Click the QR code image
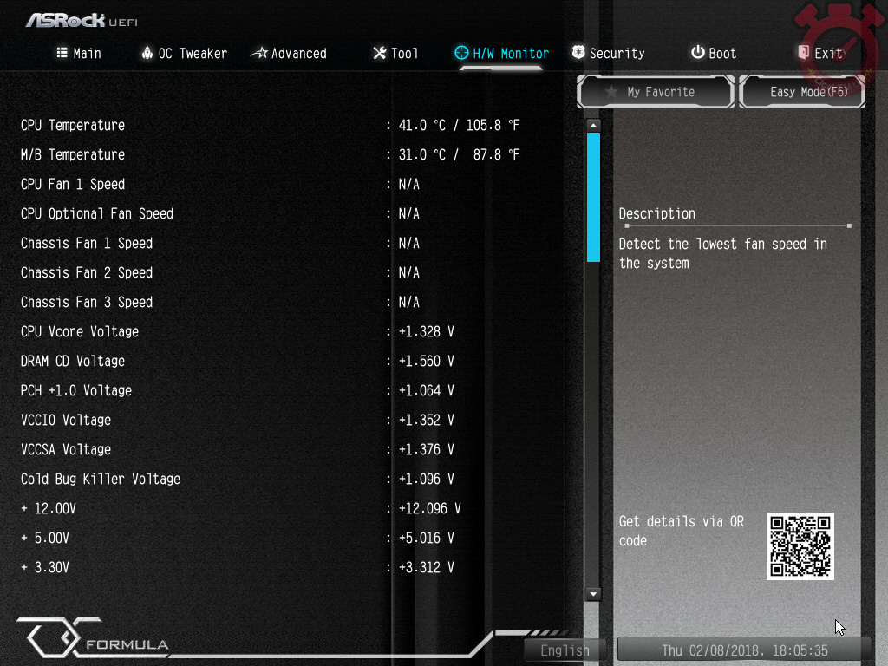The width and height of the screenshot is (888, 666). coord(800,545)
